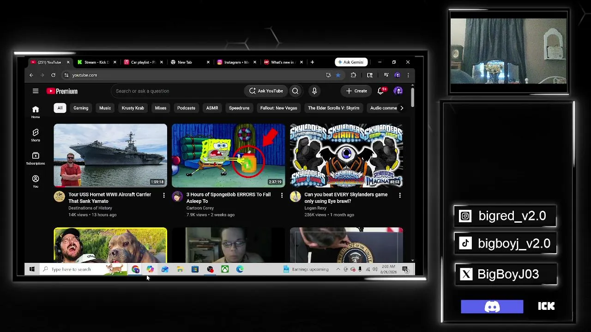Open video title Tour USS Hornet WWII Aircraft Carrier
This screenshot has height=332, width=591.
point(110,198)
